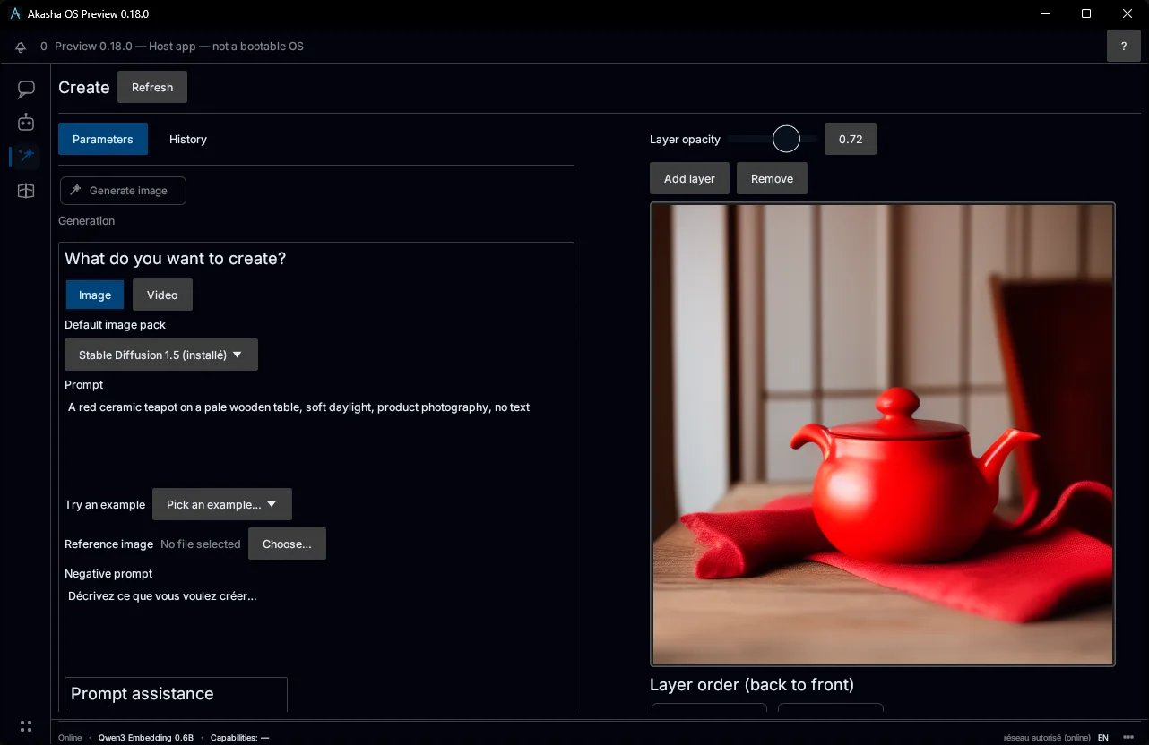Click the Layer opacity slider handle
1149x745 pixels.
[x=786, y=139]
